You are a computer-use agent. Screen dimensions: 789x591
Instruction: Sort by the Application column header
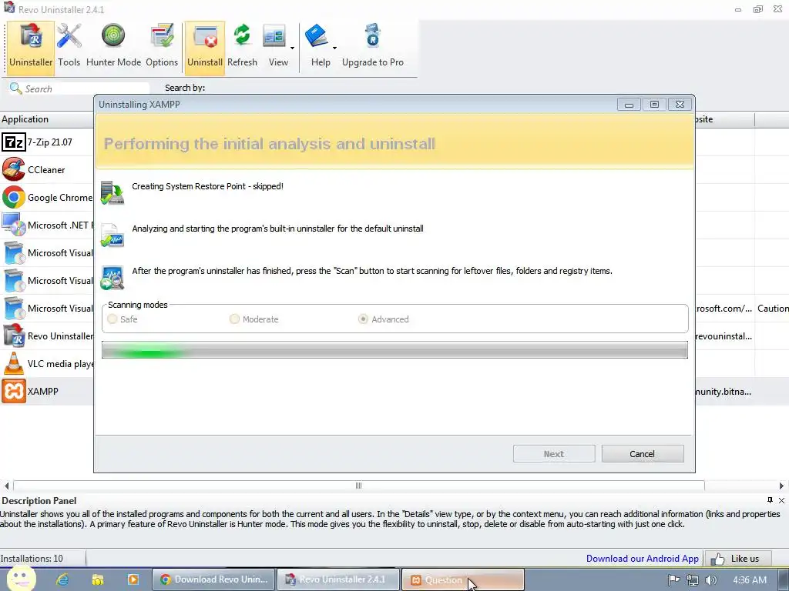click(x=47, y=119)
